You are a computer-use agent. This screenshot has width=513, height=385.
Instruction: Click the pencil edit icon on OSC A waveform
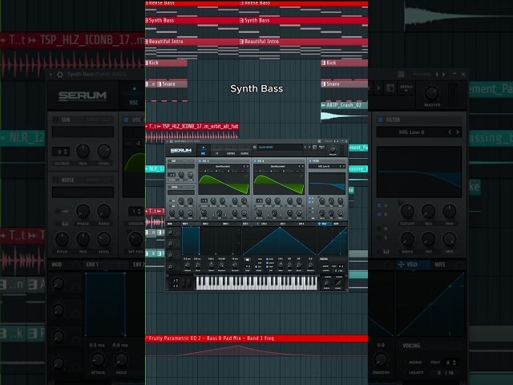click(247, 176)
